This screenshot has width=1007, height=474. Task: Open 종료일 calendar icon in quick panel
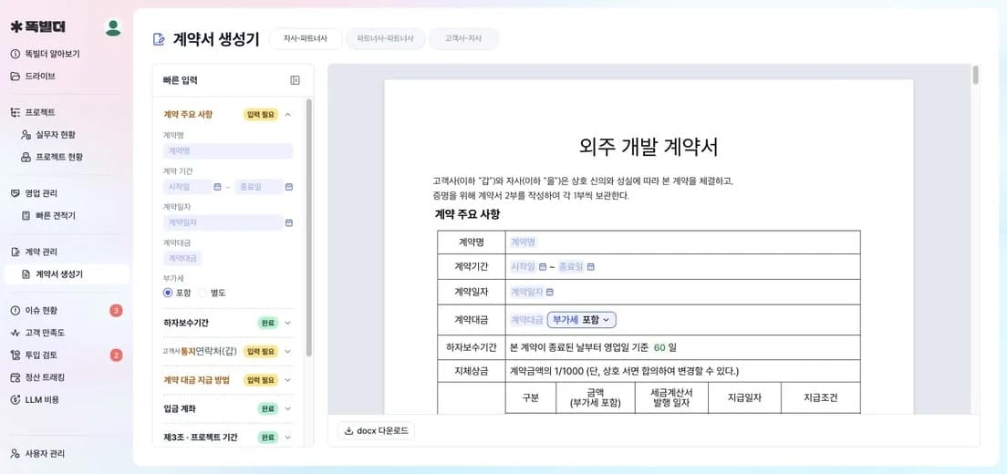point(289,187)
